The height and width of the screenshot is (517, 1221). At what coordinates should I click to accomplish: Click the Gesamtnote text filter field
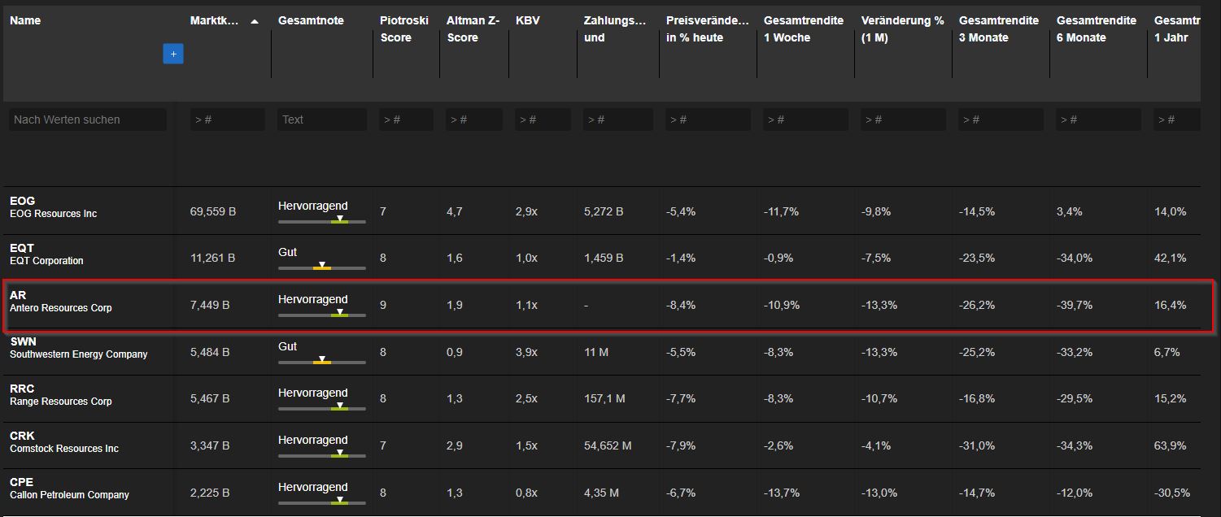pyautogui.click(x=321, y=119)
